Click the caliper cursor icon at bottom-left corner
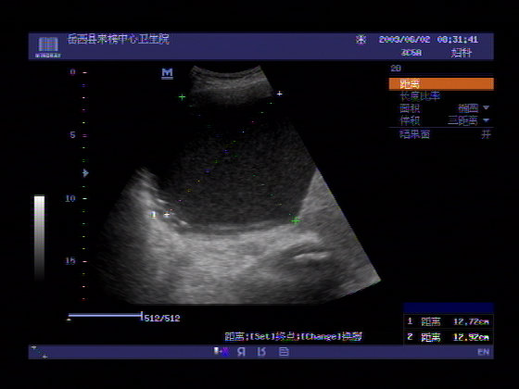 (39, 352)
